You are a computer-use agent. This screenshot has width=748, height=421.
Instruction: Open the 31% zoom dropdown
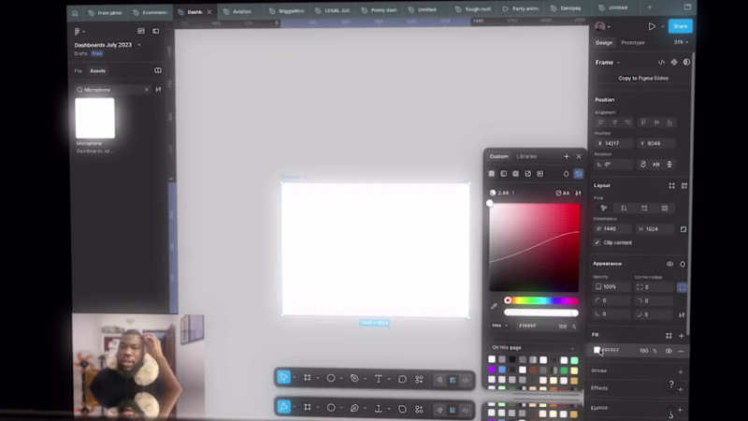click(x=681, y=42)
